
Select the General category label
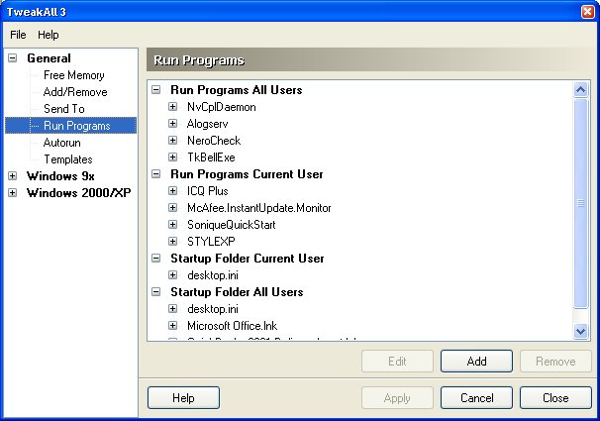[x=49, y=58]
